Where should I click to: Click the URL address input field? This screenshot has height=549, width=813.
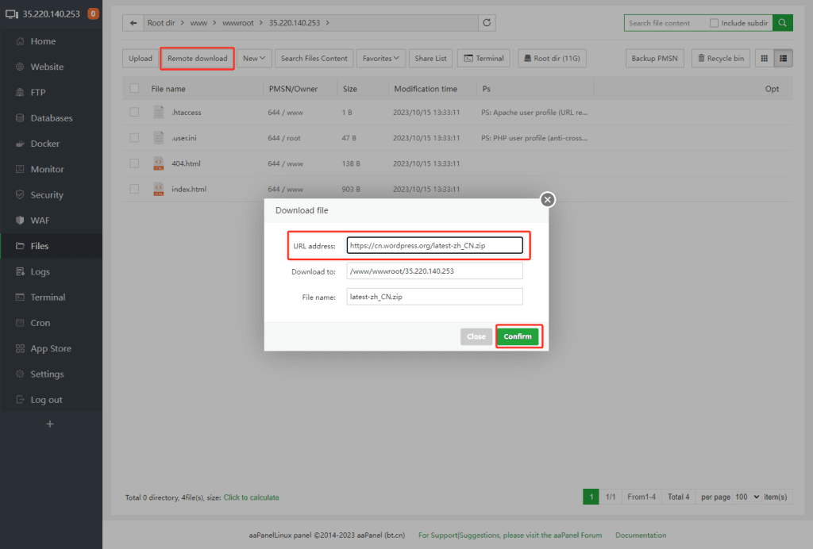434,246
